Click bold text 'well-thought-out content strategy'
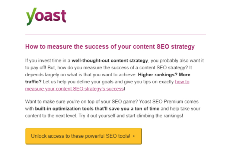Screen dimensions: 230x150 click(x=110, y=61)
